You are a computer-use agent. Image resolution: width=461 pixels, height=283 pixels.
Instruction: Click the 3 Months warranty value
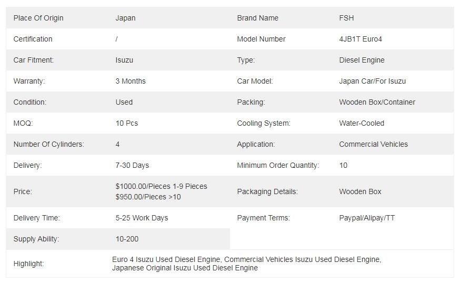131,81
